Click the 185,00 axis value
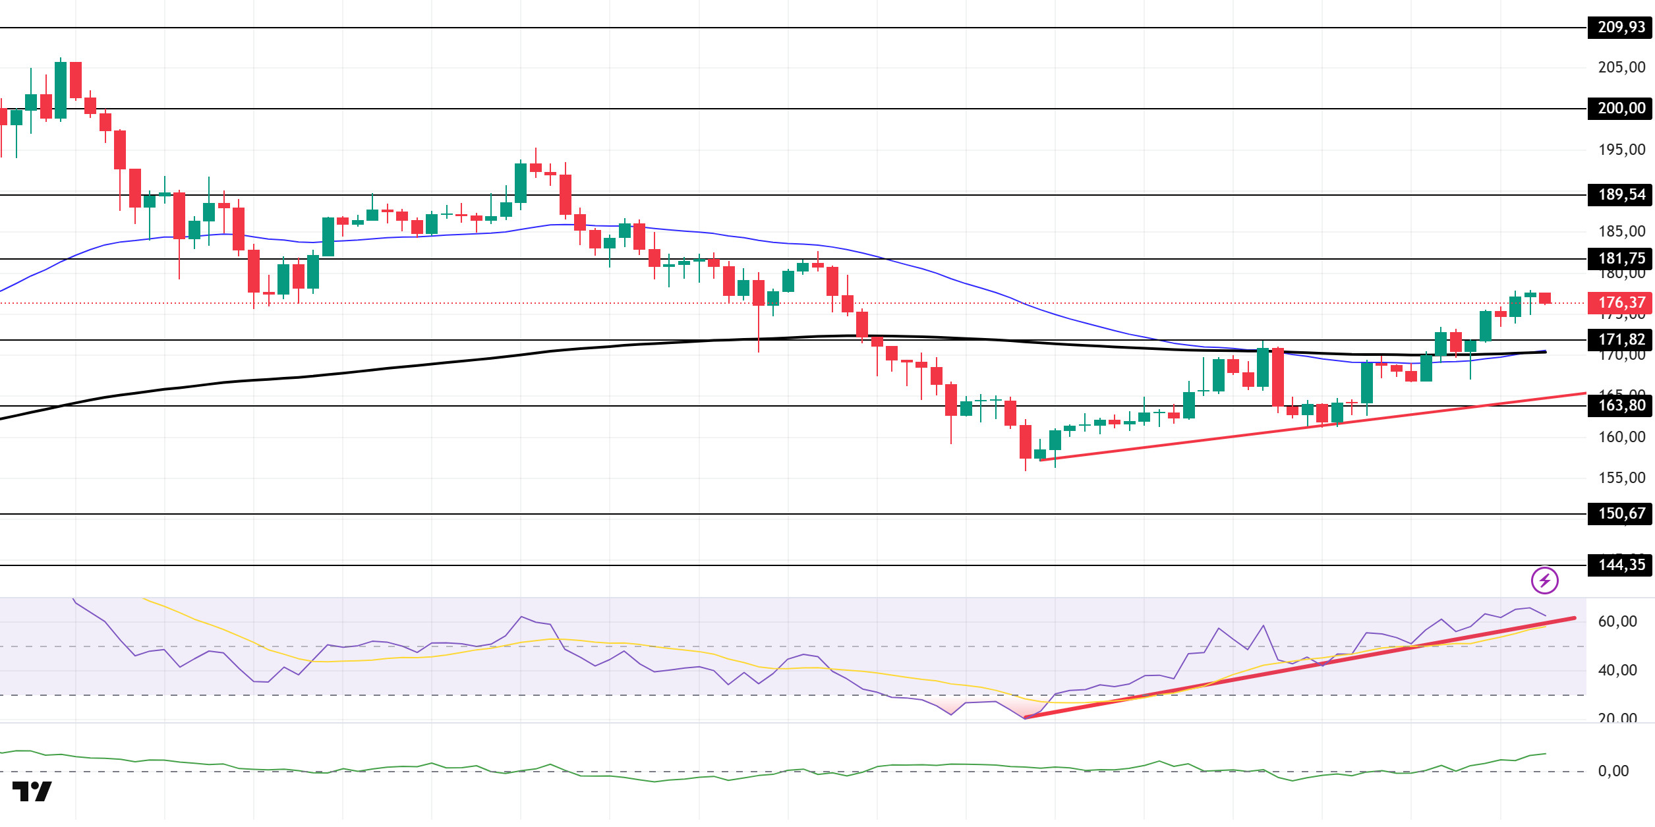This screenshot has width=1655, height=827. coord(1621,231)
